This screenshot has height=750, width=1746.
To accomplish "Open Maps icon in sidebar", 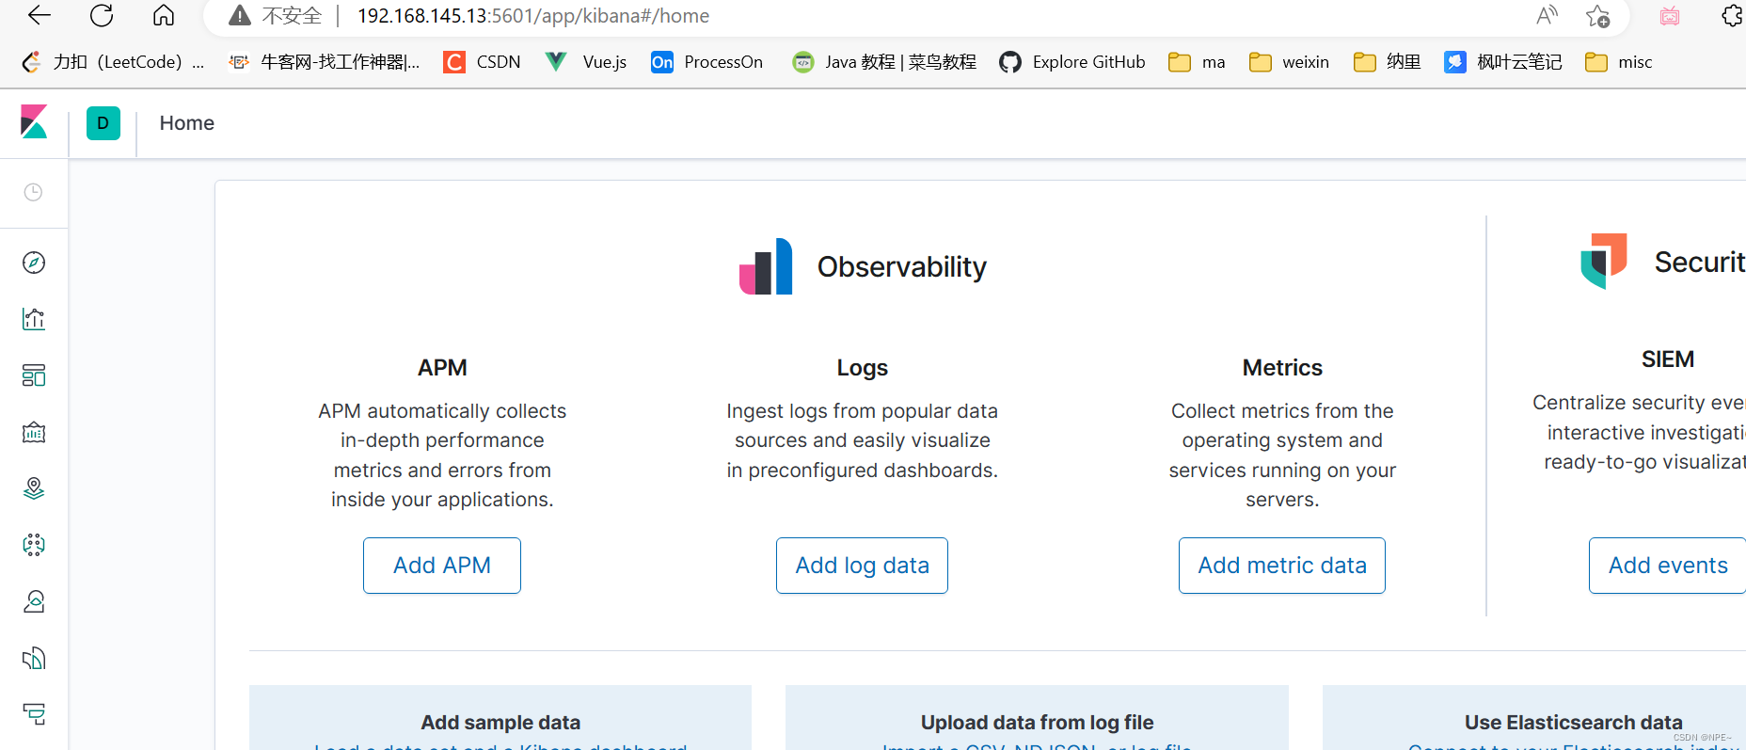I will (x=34, y=488).
